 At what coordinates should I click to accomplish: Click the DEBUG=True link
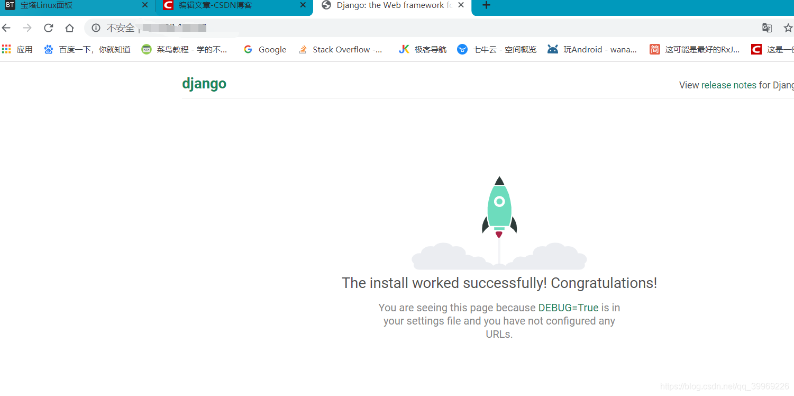(569, 308)
